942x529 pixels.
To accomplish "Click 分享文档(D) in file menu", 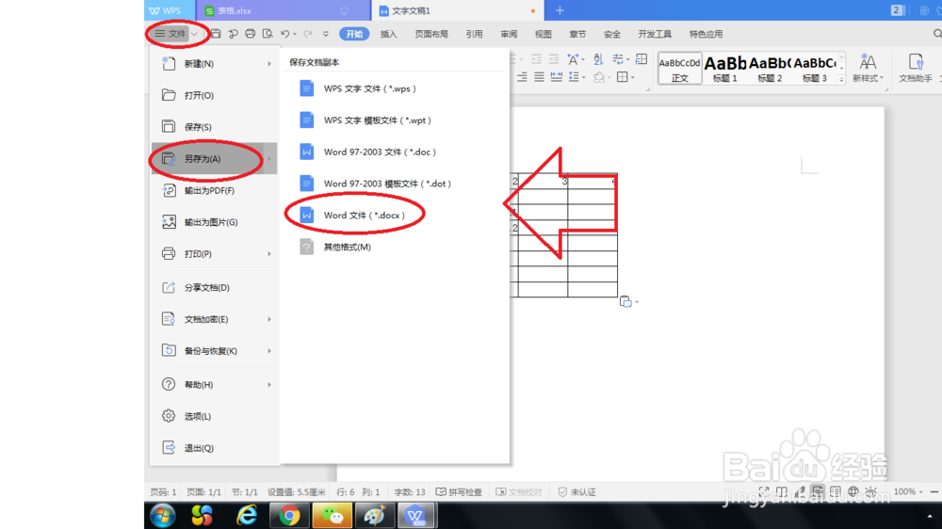I will [214, 288].
